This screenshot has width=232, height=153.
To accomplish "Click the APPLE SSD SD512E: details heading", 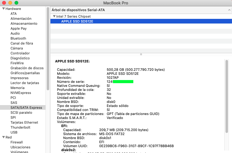I will (x=72, y=61).
